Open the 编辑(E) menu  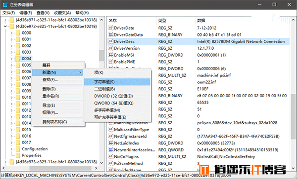(26, 13)
